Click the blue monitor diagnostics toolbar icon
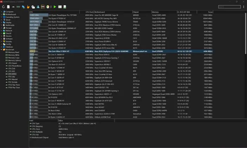The image size is (247, 148). pos(23,7)
